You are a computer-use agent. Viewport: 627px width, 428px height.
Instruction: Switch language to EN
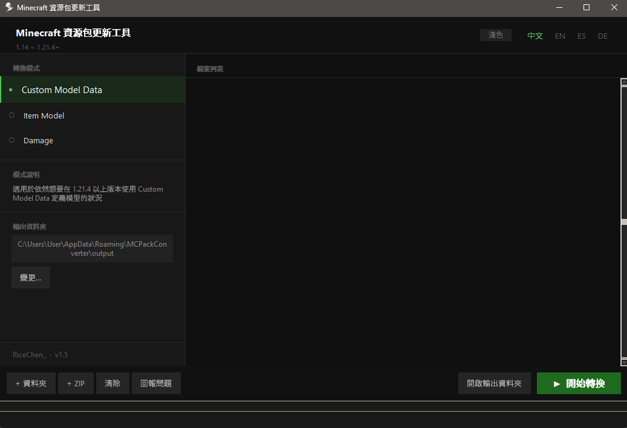tap(560, 36)
